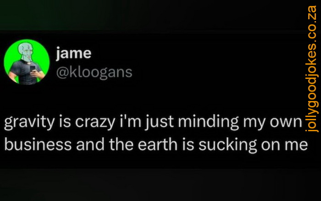Click the word "business" in the tweet
Image resolution: width=321 pixels, height=201 pixels.
[x=38, y=144]
